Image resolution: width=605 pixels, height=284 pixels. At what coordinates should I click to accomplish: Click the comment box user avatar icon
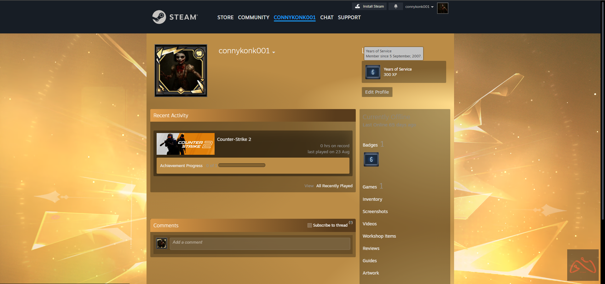tap(162, 243)
